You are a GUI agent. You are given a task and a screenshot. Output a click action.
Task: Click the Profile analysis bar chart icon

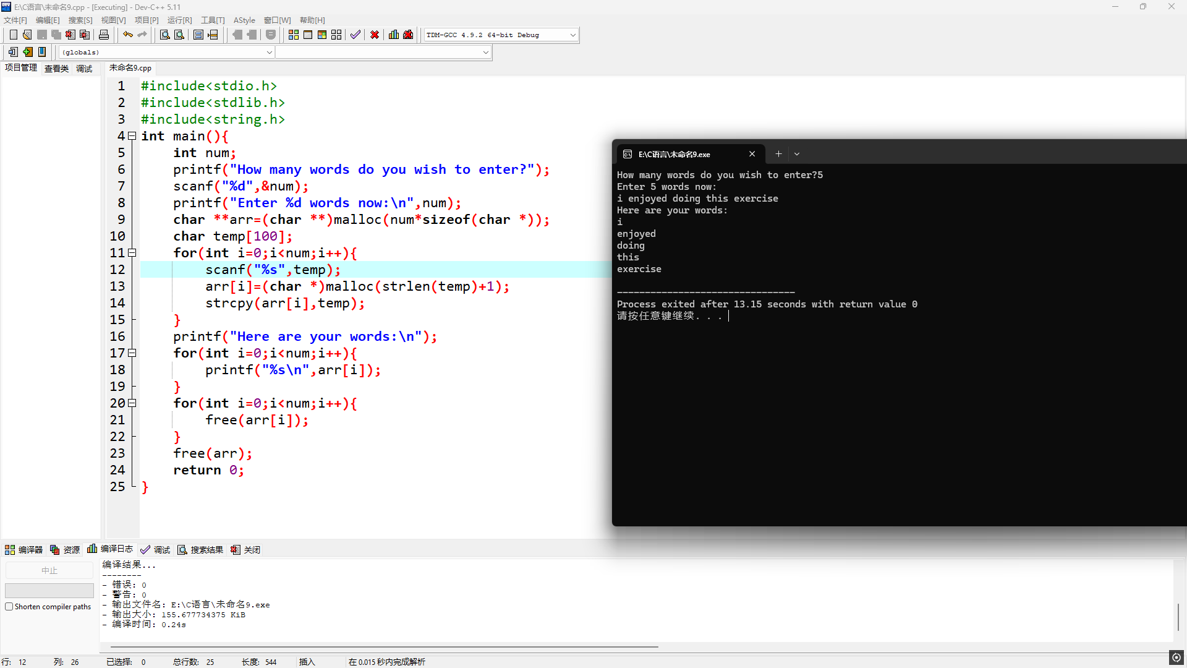pos(394,35)
